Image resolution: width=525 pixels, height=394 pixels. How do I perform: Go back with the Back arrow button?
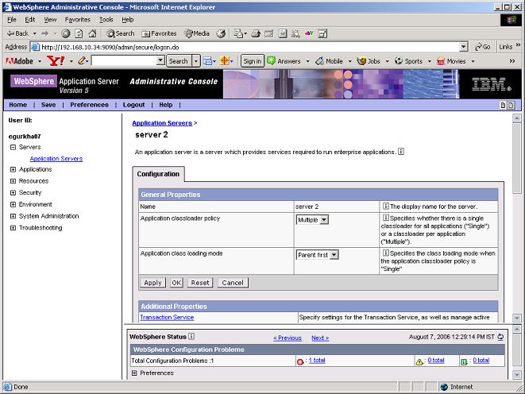[x=18, y=33]
